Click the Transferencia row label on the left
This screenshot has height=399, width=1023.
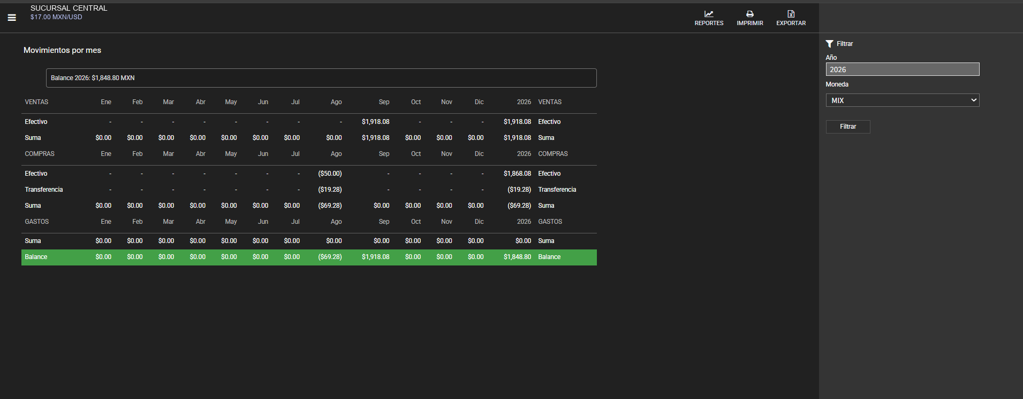coord(44,190)
